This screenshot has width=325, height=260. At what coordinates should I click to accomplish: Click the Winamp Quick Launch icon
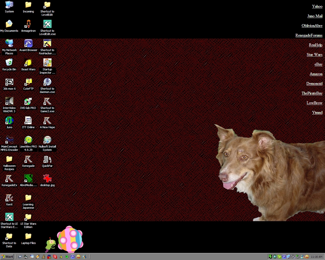click(38, 257)
